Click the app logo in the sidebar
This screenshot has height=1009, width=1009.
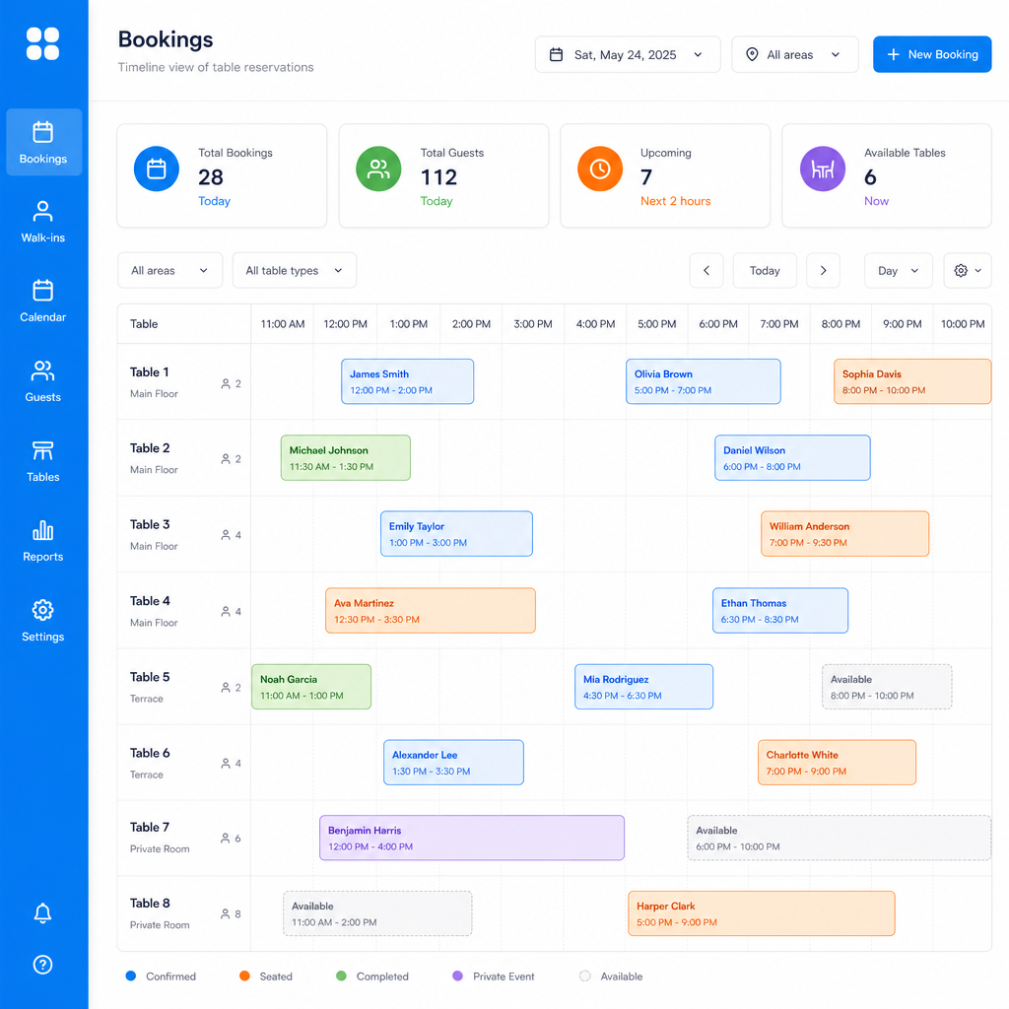coord(42,43)
